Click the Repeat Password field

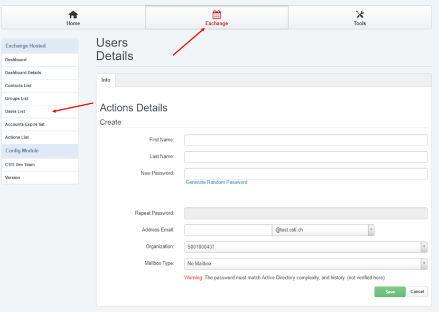click(306, 213)
